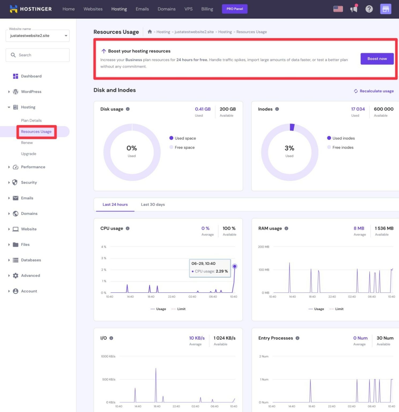Open the Domains top menu item
The image size is (399, 412).
click(x=166, y=9)
